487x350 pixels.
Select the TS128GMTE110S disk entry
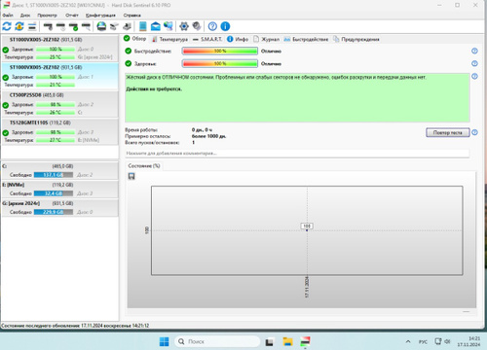tap(59, 131)
